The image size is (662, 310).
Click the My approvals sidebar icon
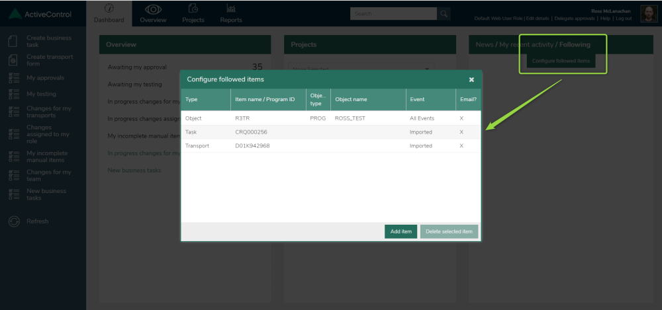point(14,78)
